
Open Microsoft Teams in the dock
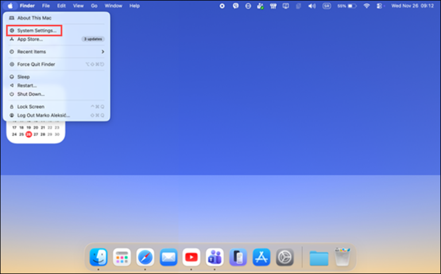pyautogui.click(x=215, y=257)
